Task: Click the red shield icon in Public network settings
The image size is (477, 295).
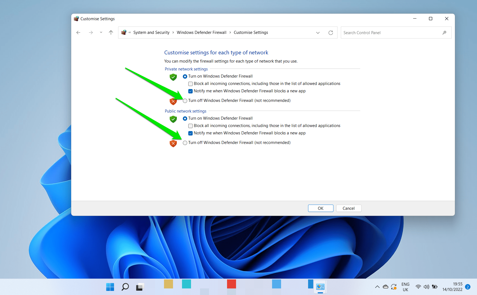Action: coord(173,143)
